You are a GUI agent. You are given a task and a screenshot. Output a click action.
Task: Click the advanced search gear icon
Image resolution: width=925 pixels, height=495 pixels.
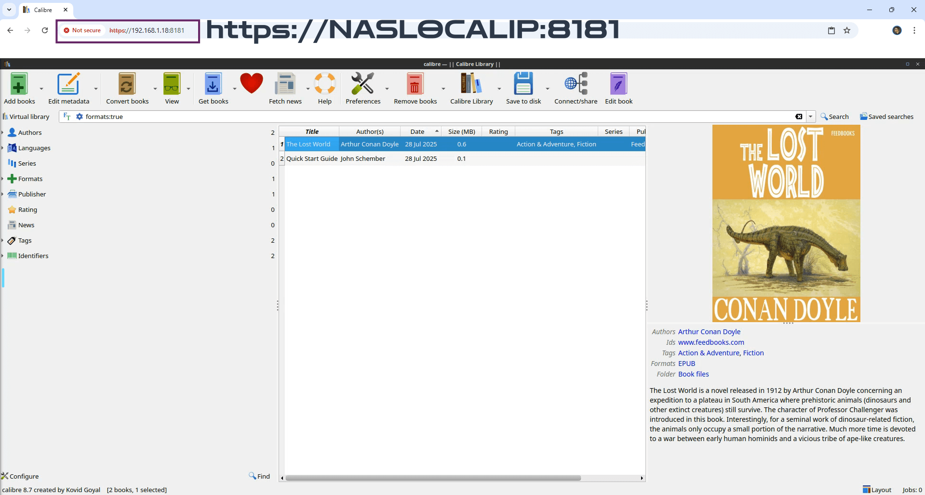coord(80,117)
